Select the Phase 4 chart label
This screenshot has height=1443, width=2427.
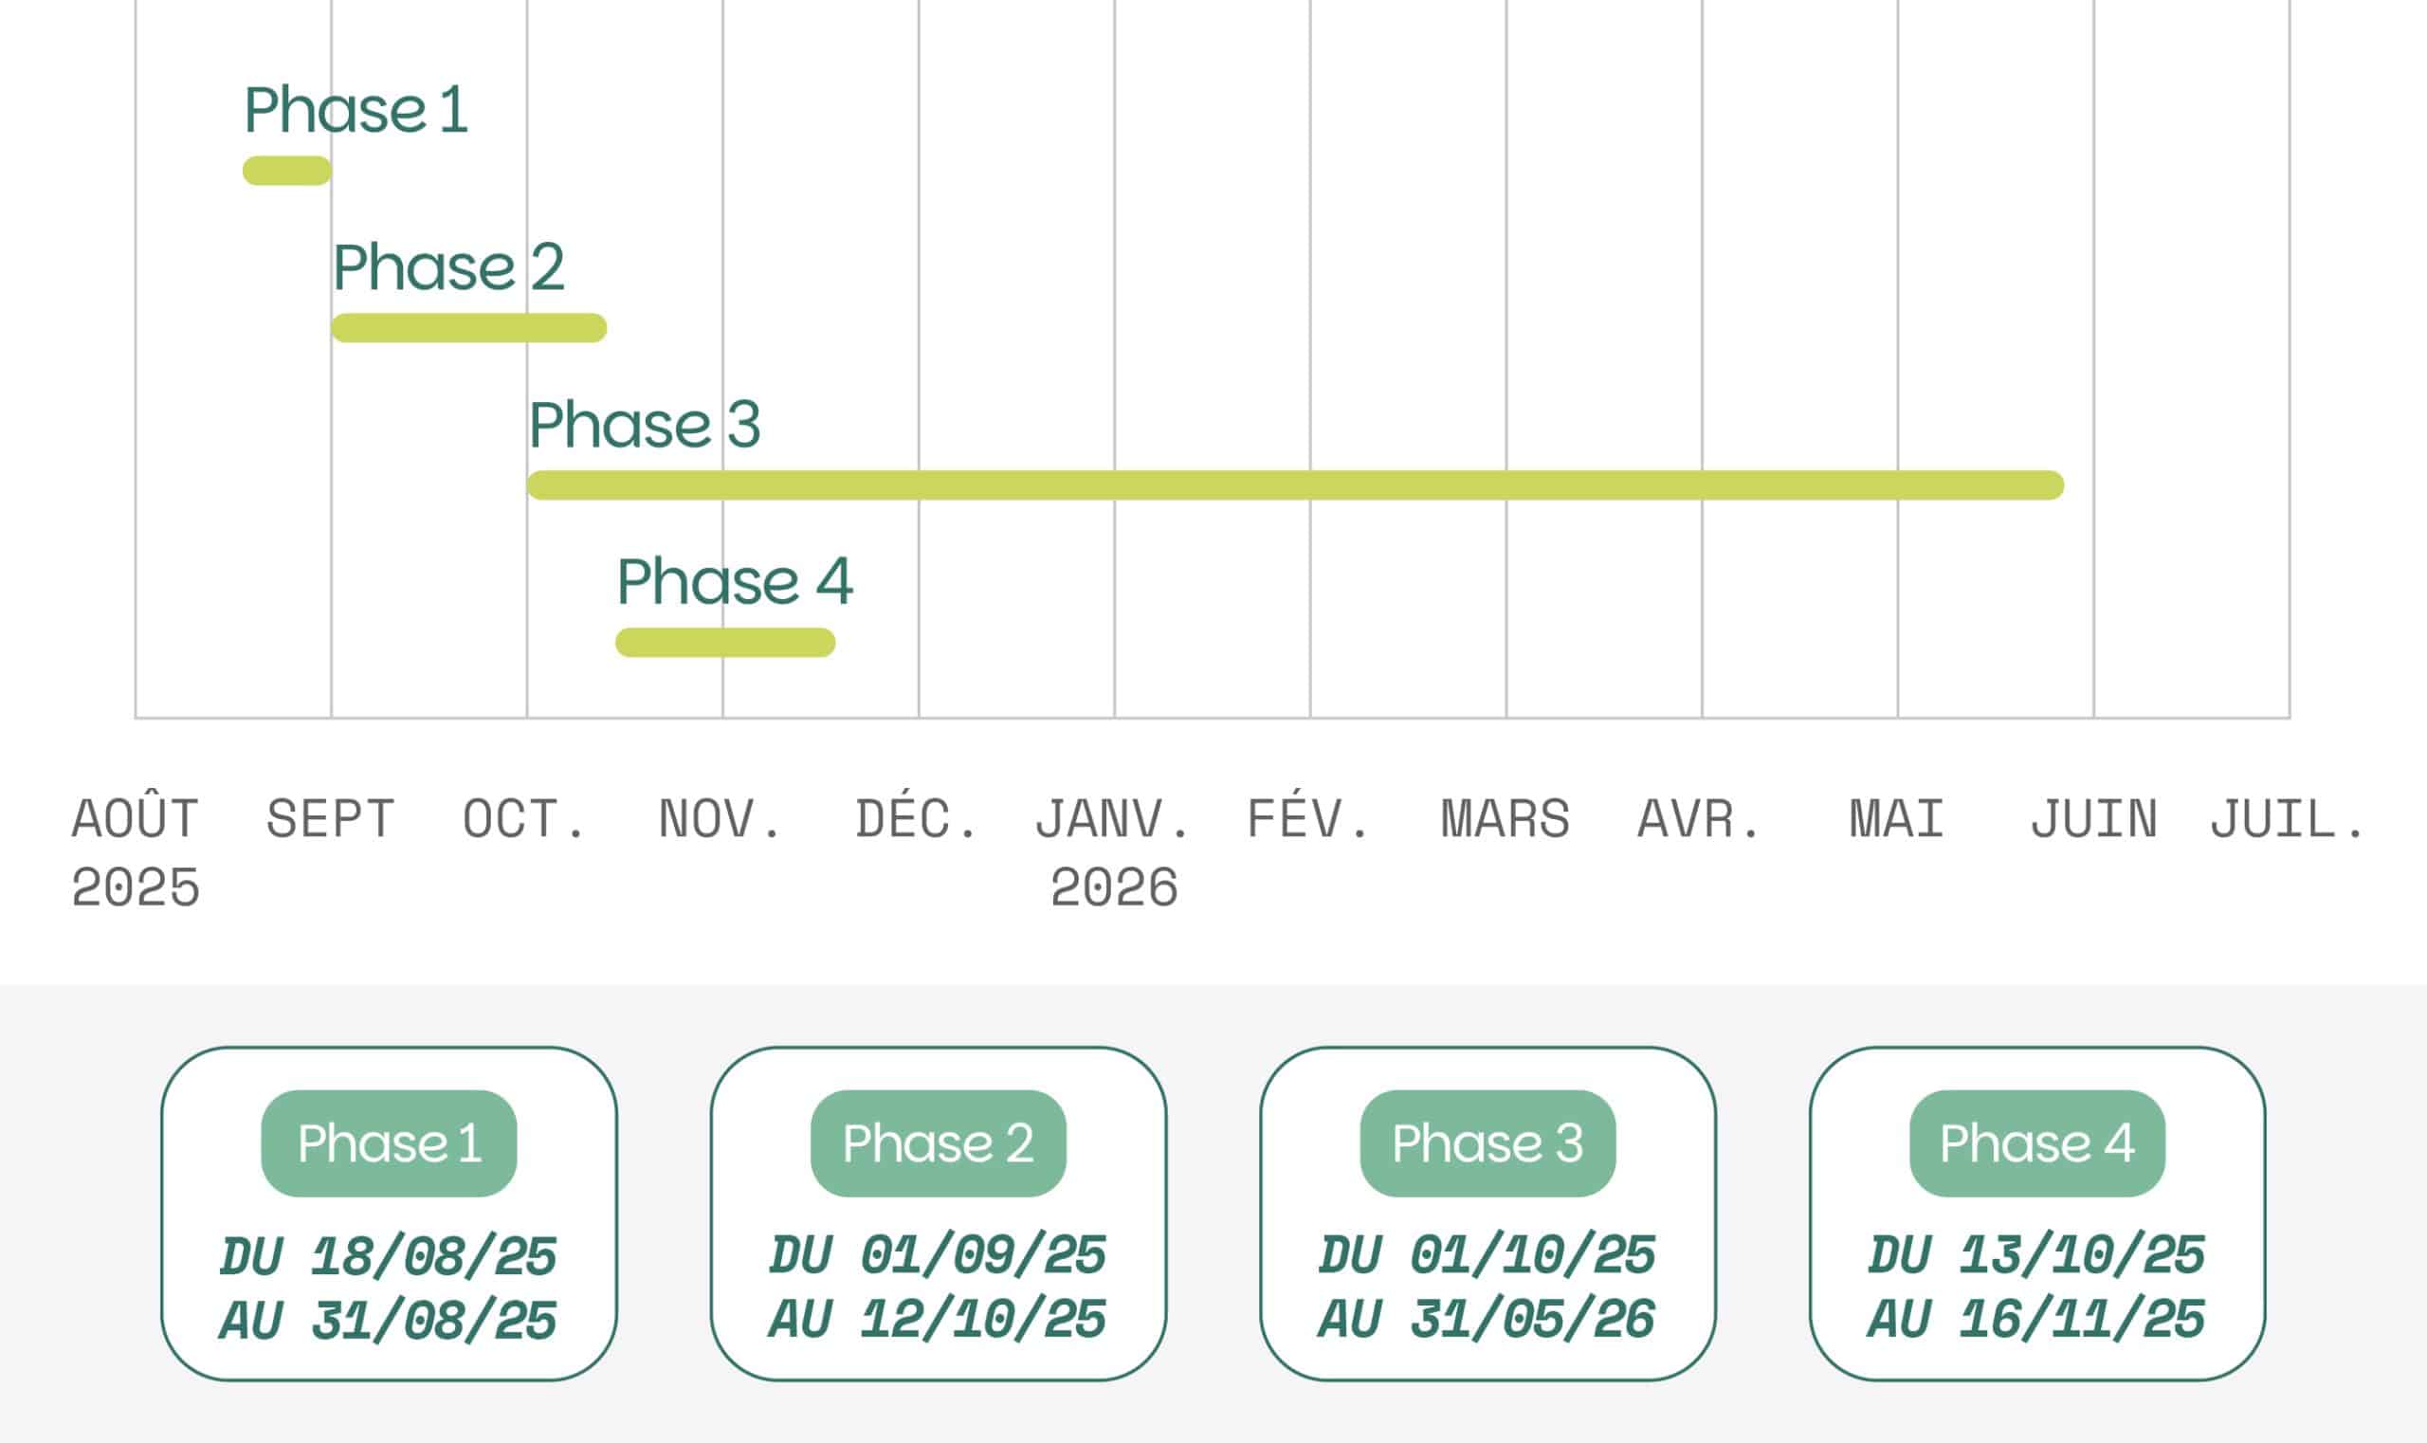735,581
